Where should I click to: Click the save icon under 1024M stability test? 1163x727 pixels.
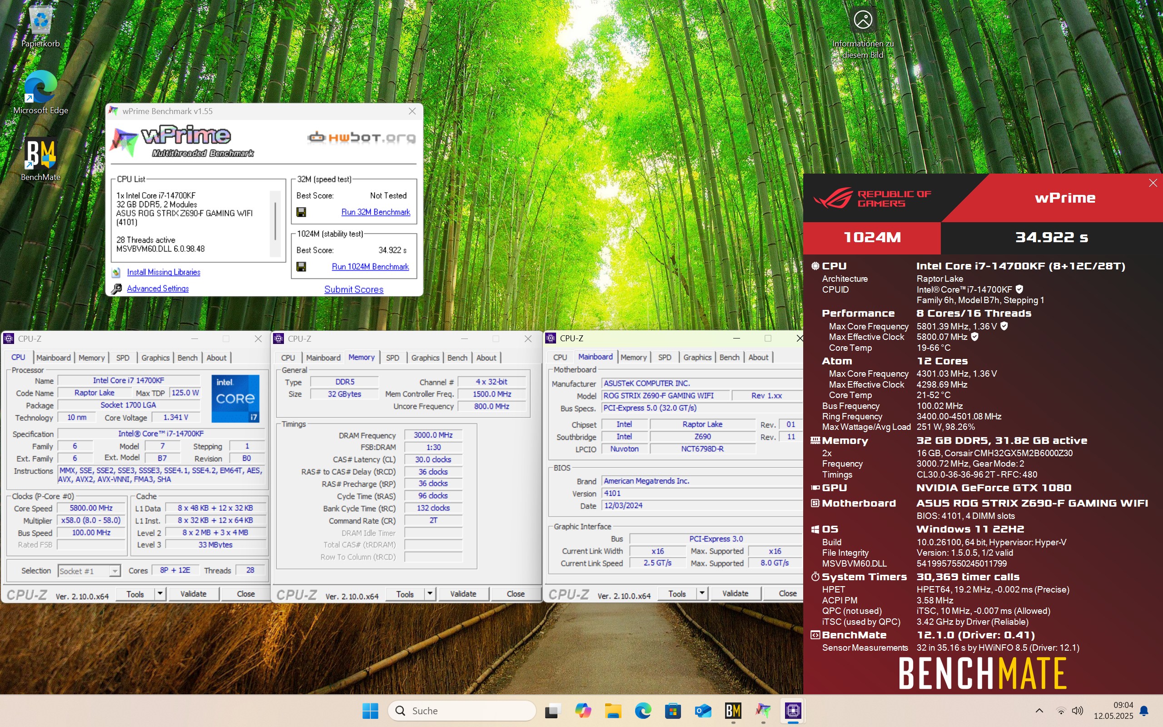301,267
